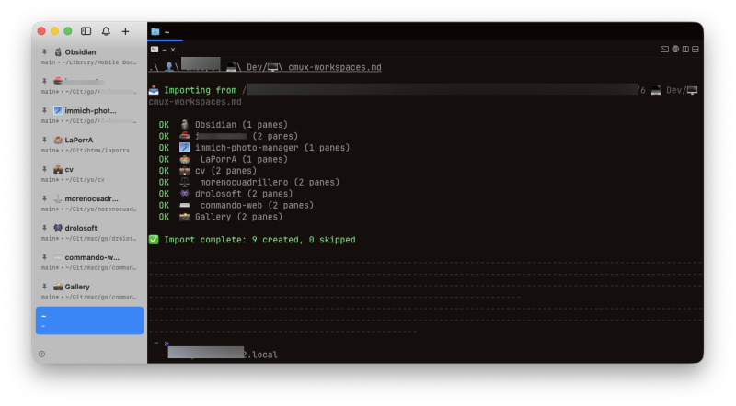736x406 pixels.
Task: Toggle the pin on commando-web workspace
Action: (x=44, y=257)
